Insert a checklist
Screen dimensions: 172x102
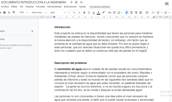[x=153, y=13]
